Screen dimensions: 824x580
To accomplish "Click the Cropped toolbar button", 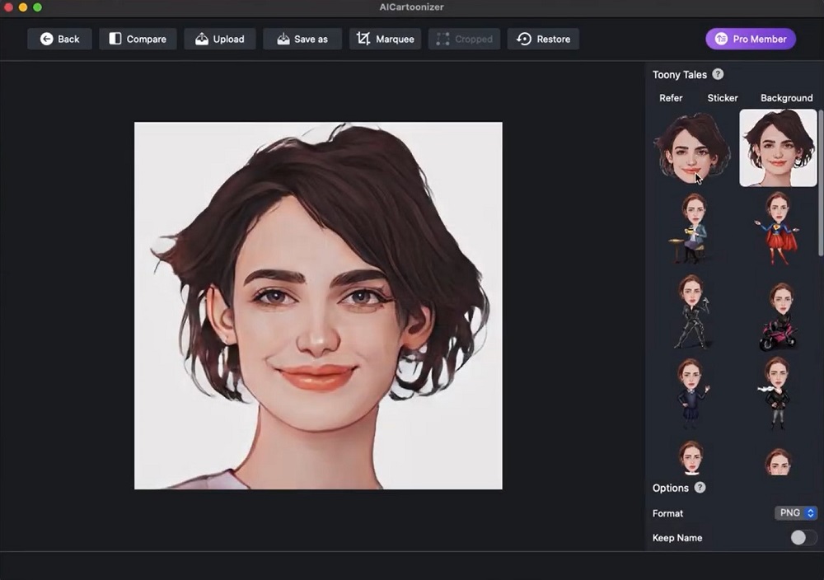I will pos(464,38).
